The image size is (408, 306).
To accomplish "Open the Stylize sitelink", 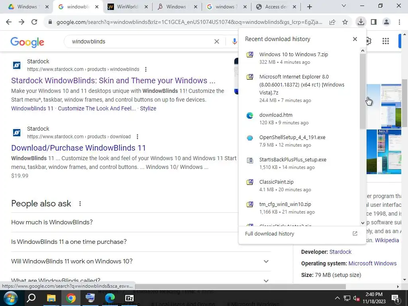I will pyautogui.click(x=148, y=108).
